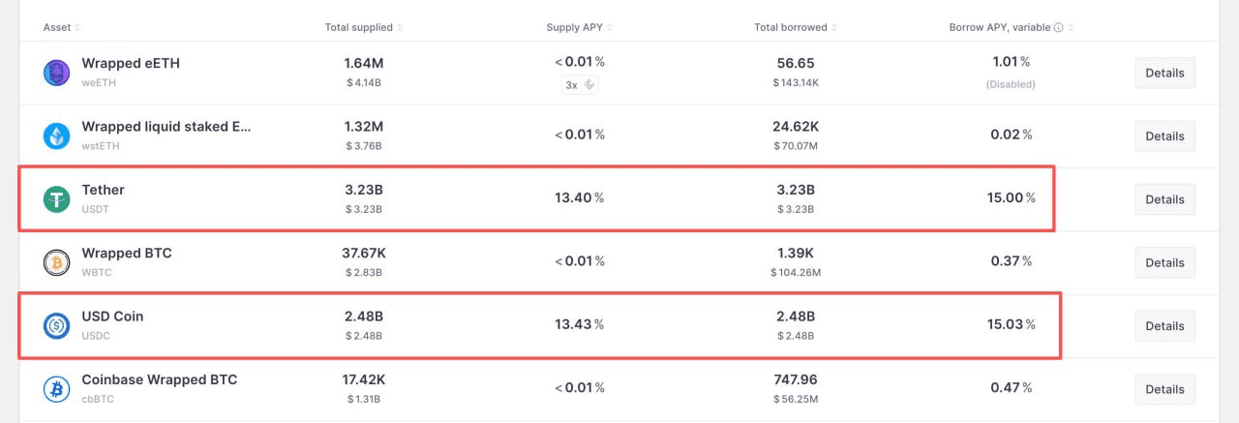Click the Wrapped BTC token icon

click(x=57, y=262)
